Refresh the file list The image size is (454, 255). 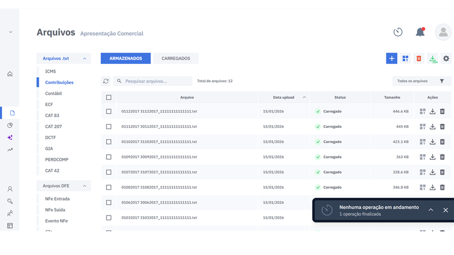click(106, 81)
